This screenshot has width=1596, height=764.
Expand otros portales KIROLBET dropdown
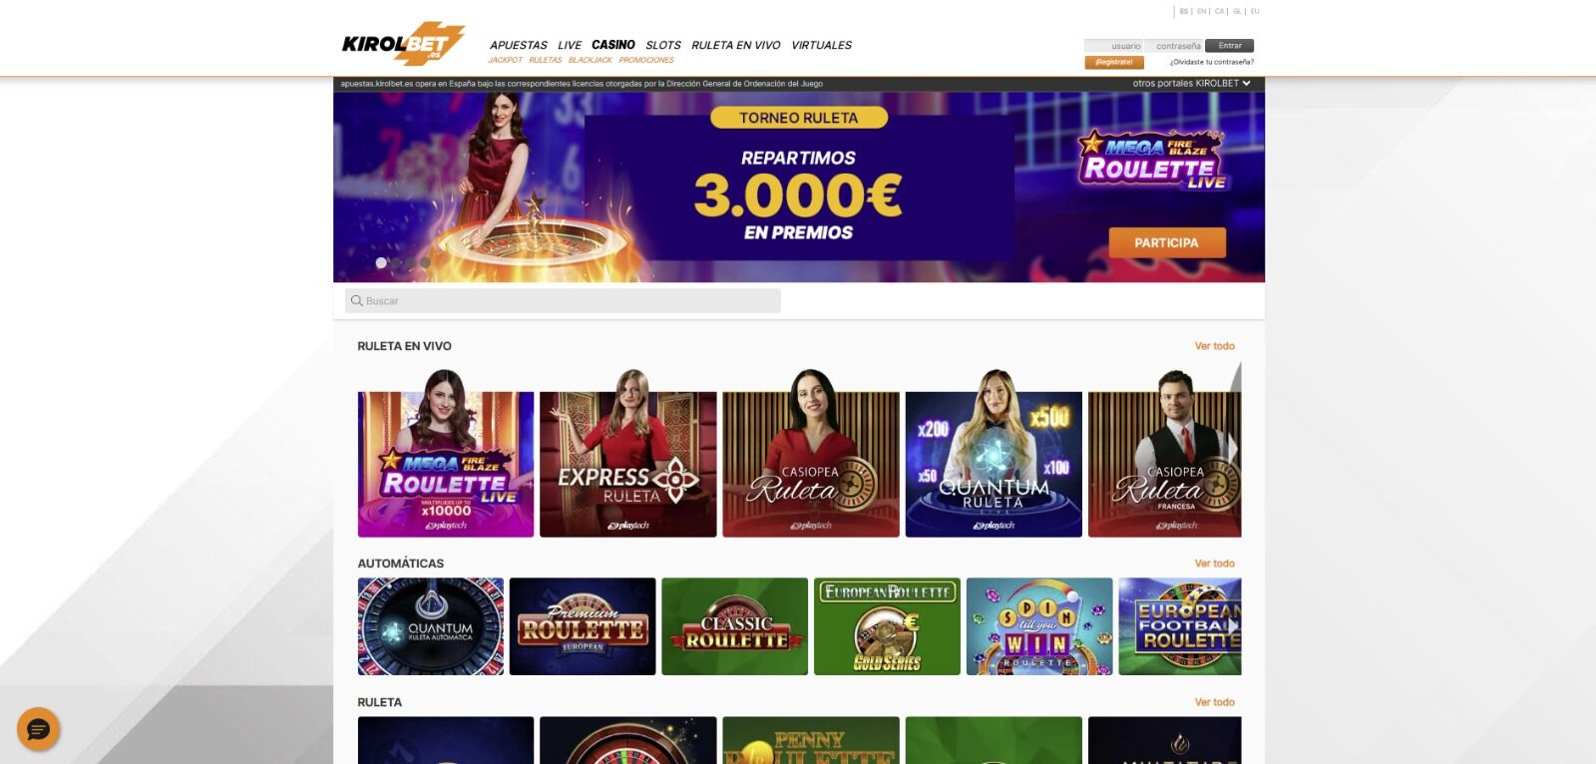1192,84
